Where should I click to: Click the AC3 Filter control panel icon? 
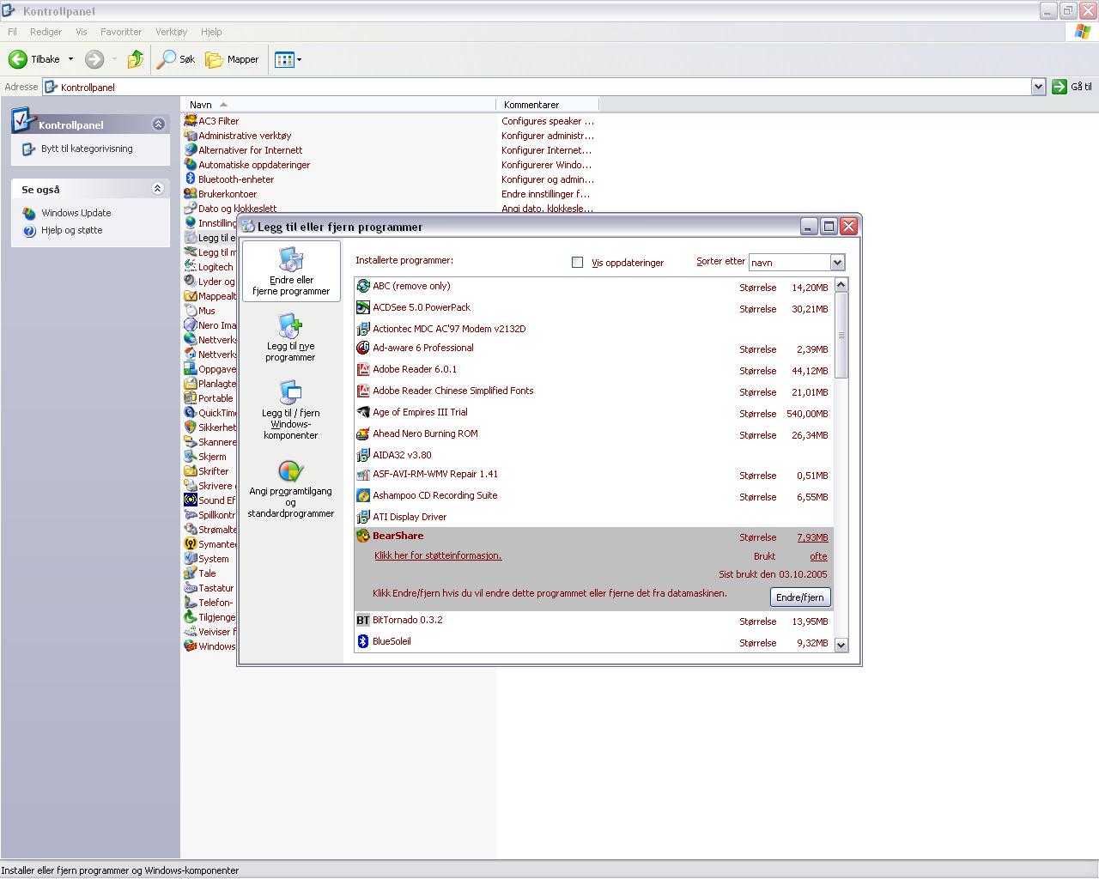(x=191, y=121)
